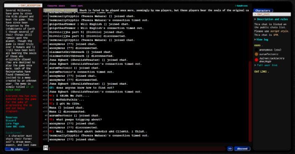Open the Group chats menu item
This screenshot has height=154, width=295.
pyautogui.click(x=77, y=6)
